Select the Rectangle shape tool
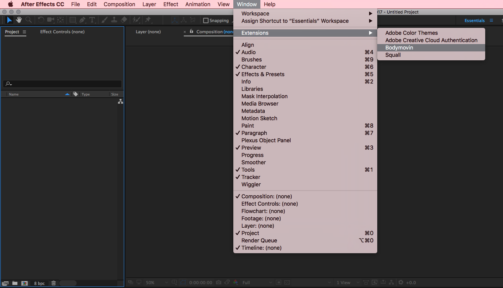 click(x=73, y=20)
